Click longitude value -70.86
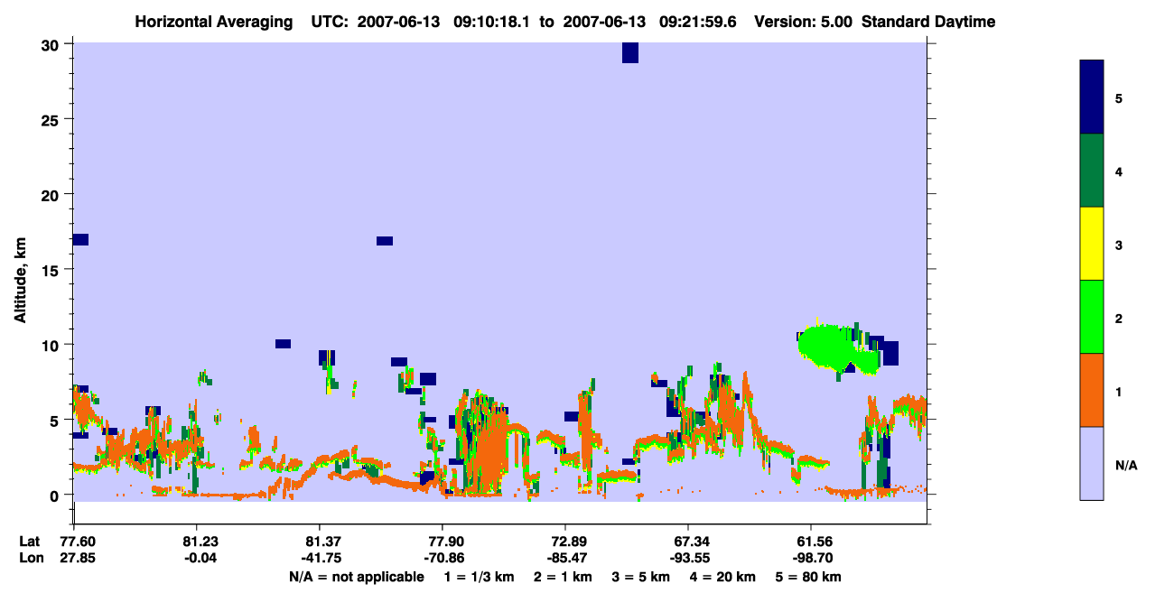Image resolution: width=1174 pixels, height=602 pixels. [x=443, y=558]
